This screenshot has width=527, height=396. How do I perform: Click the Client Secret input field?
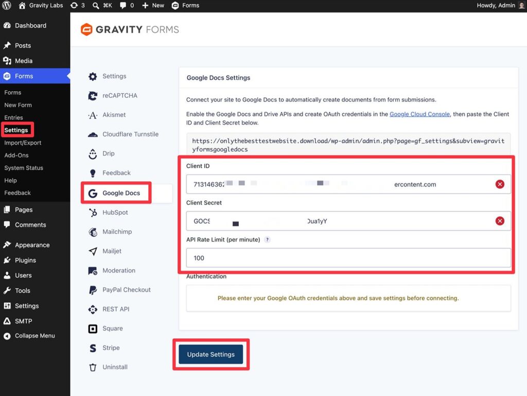(x=348, y=221)
